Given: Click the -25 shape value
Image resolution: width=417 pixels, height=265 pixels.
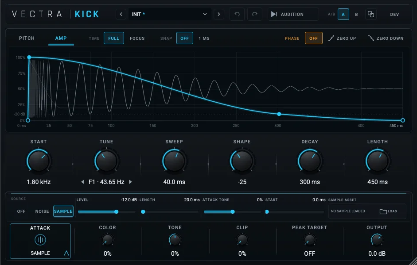Looking at the screenshot, I should 242,182.
